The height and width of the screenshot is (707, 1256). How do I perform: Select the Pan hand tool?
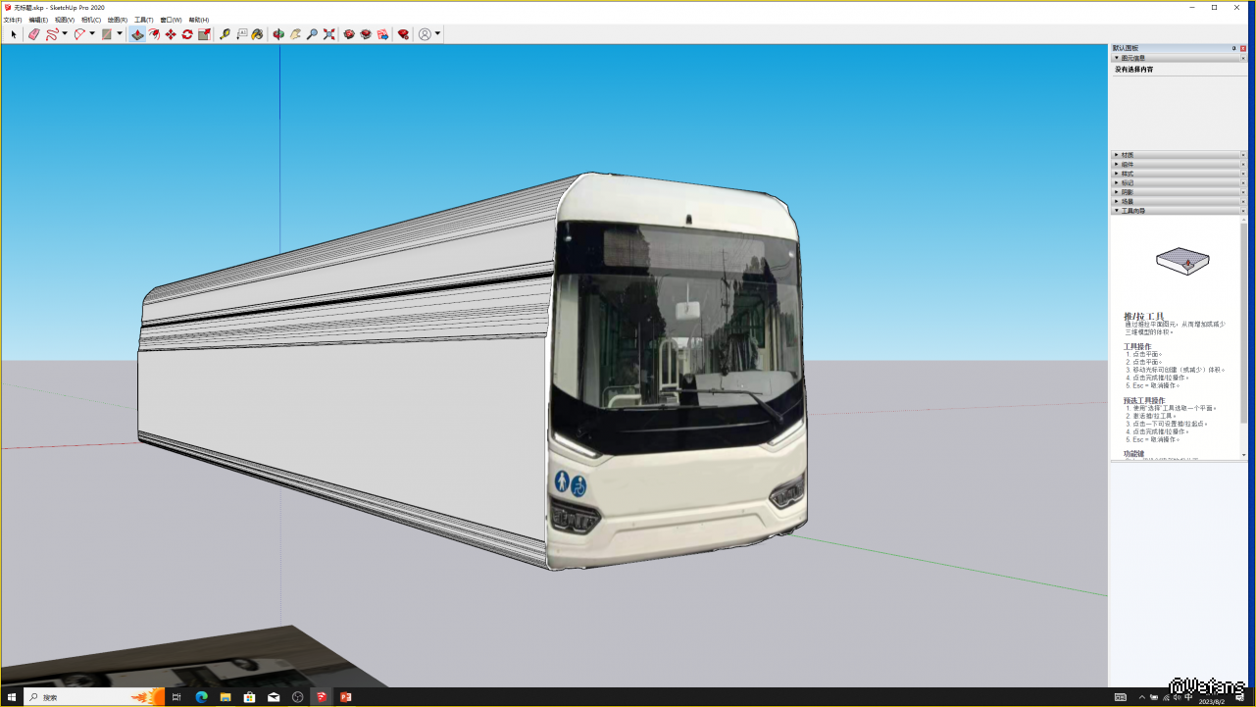point(295,34)
